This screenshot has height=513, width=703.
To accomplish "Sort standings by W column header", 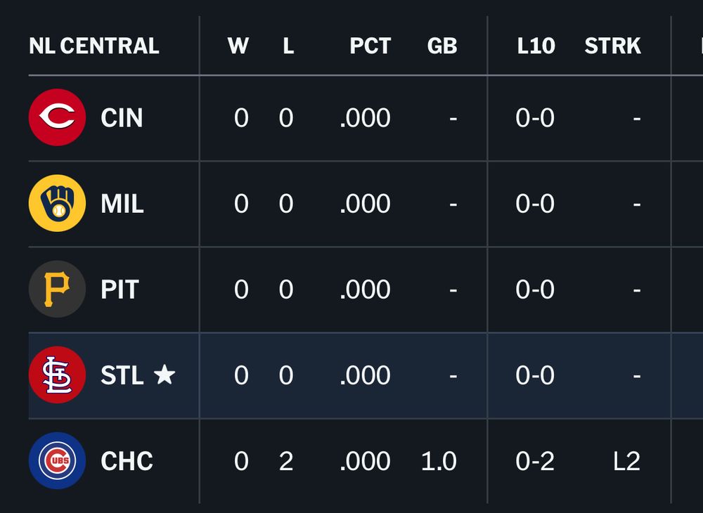I will [238, 46].
